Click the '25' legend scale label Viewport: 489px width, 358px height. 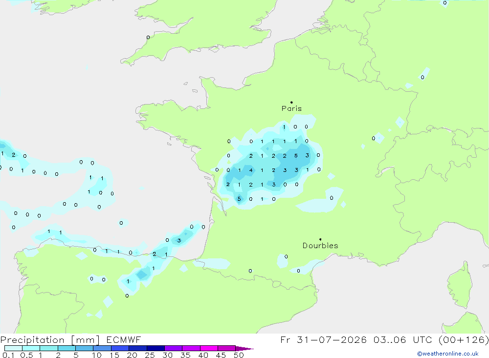point(150,355)
